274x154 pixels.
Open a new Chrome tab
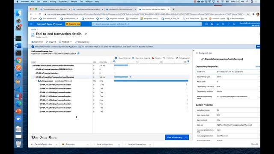173,9
